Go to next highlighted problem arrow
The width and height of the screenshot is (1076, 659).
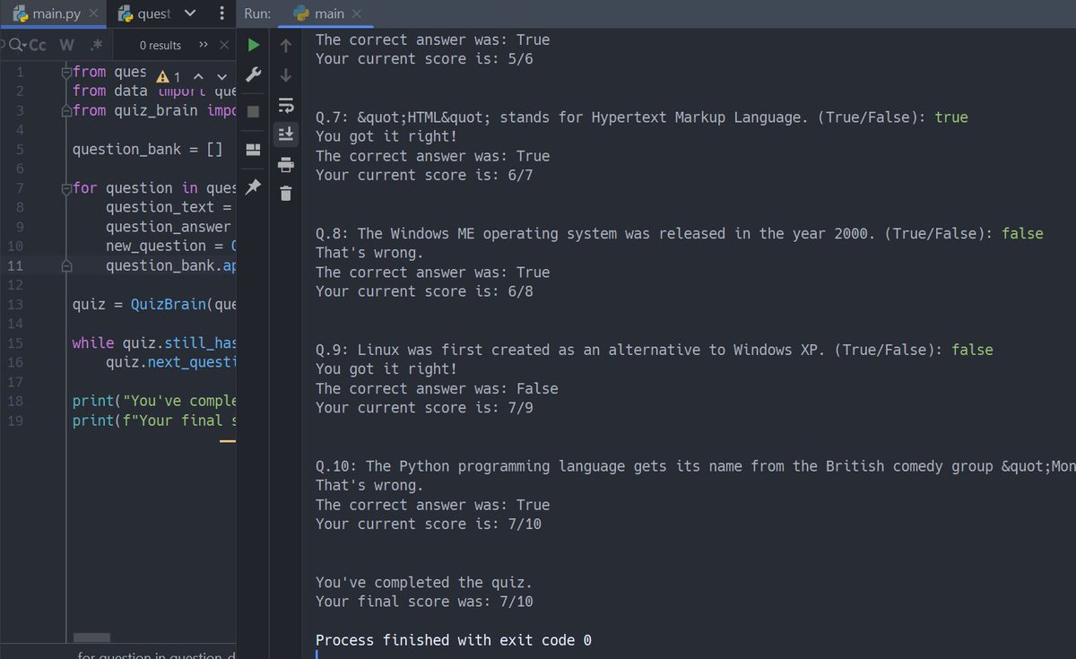[221, 76]
